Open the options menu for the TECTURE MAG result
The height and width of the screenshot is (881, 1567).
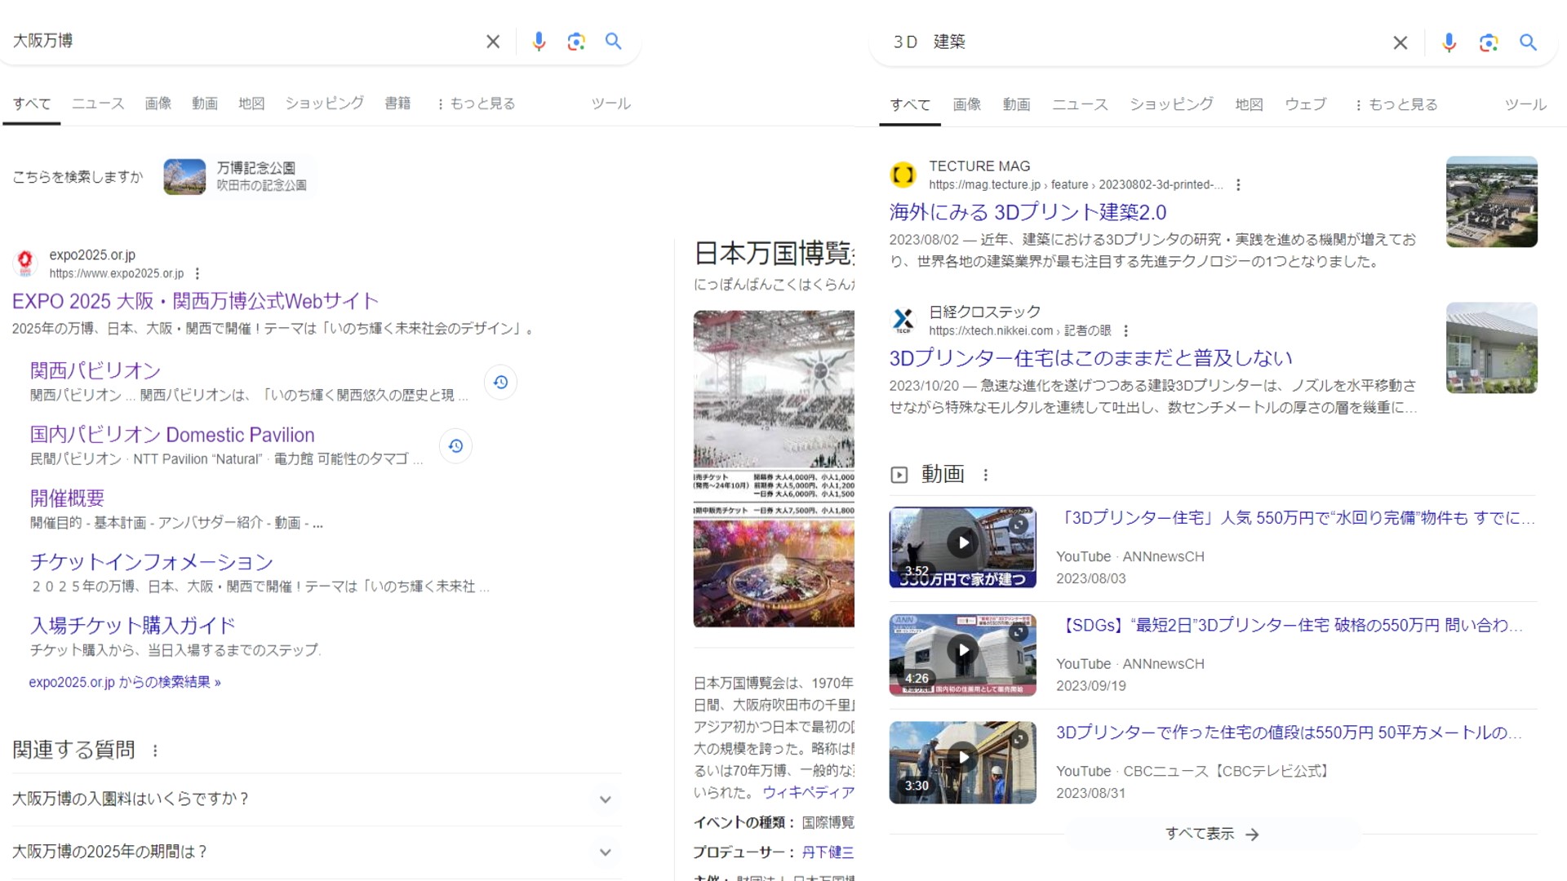click(x=1238, y=185)
